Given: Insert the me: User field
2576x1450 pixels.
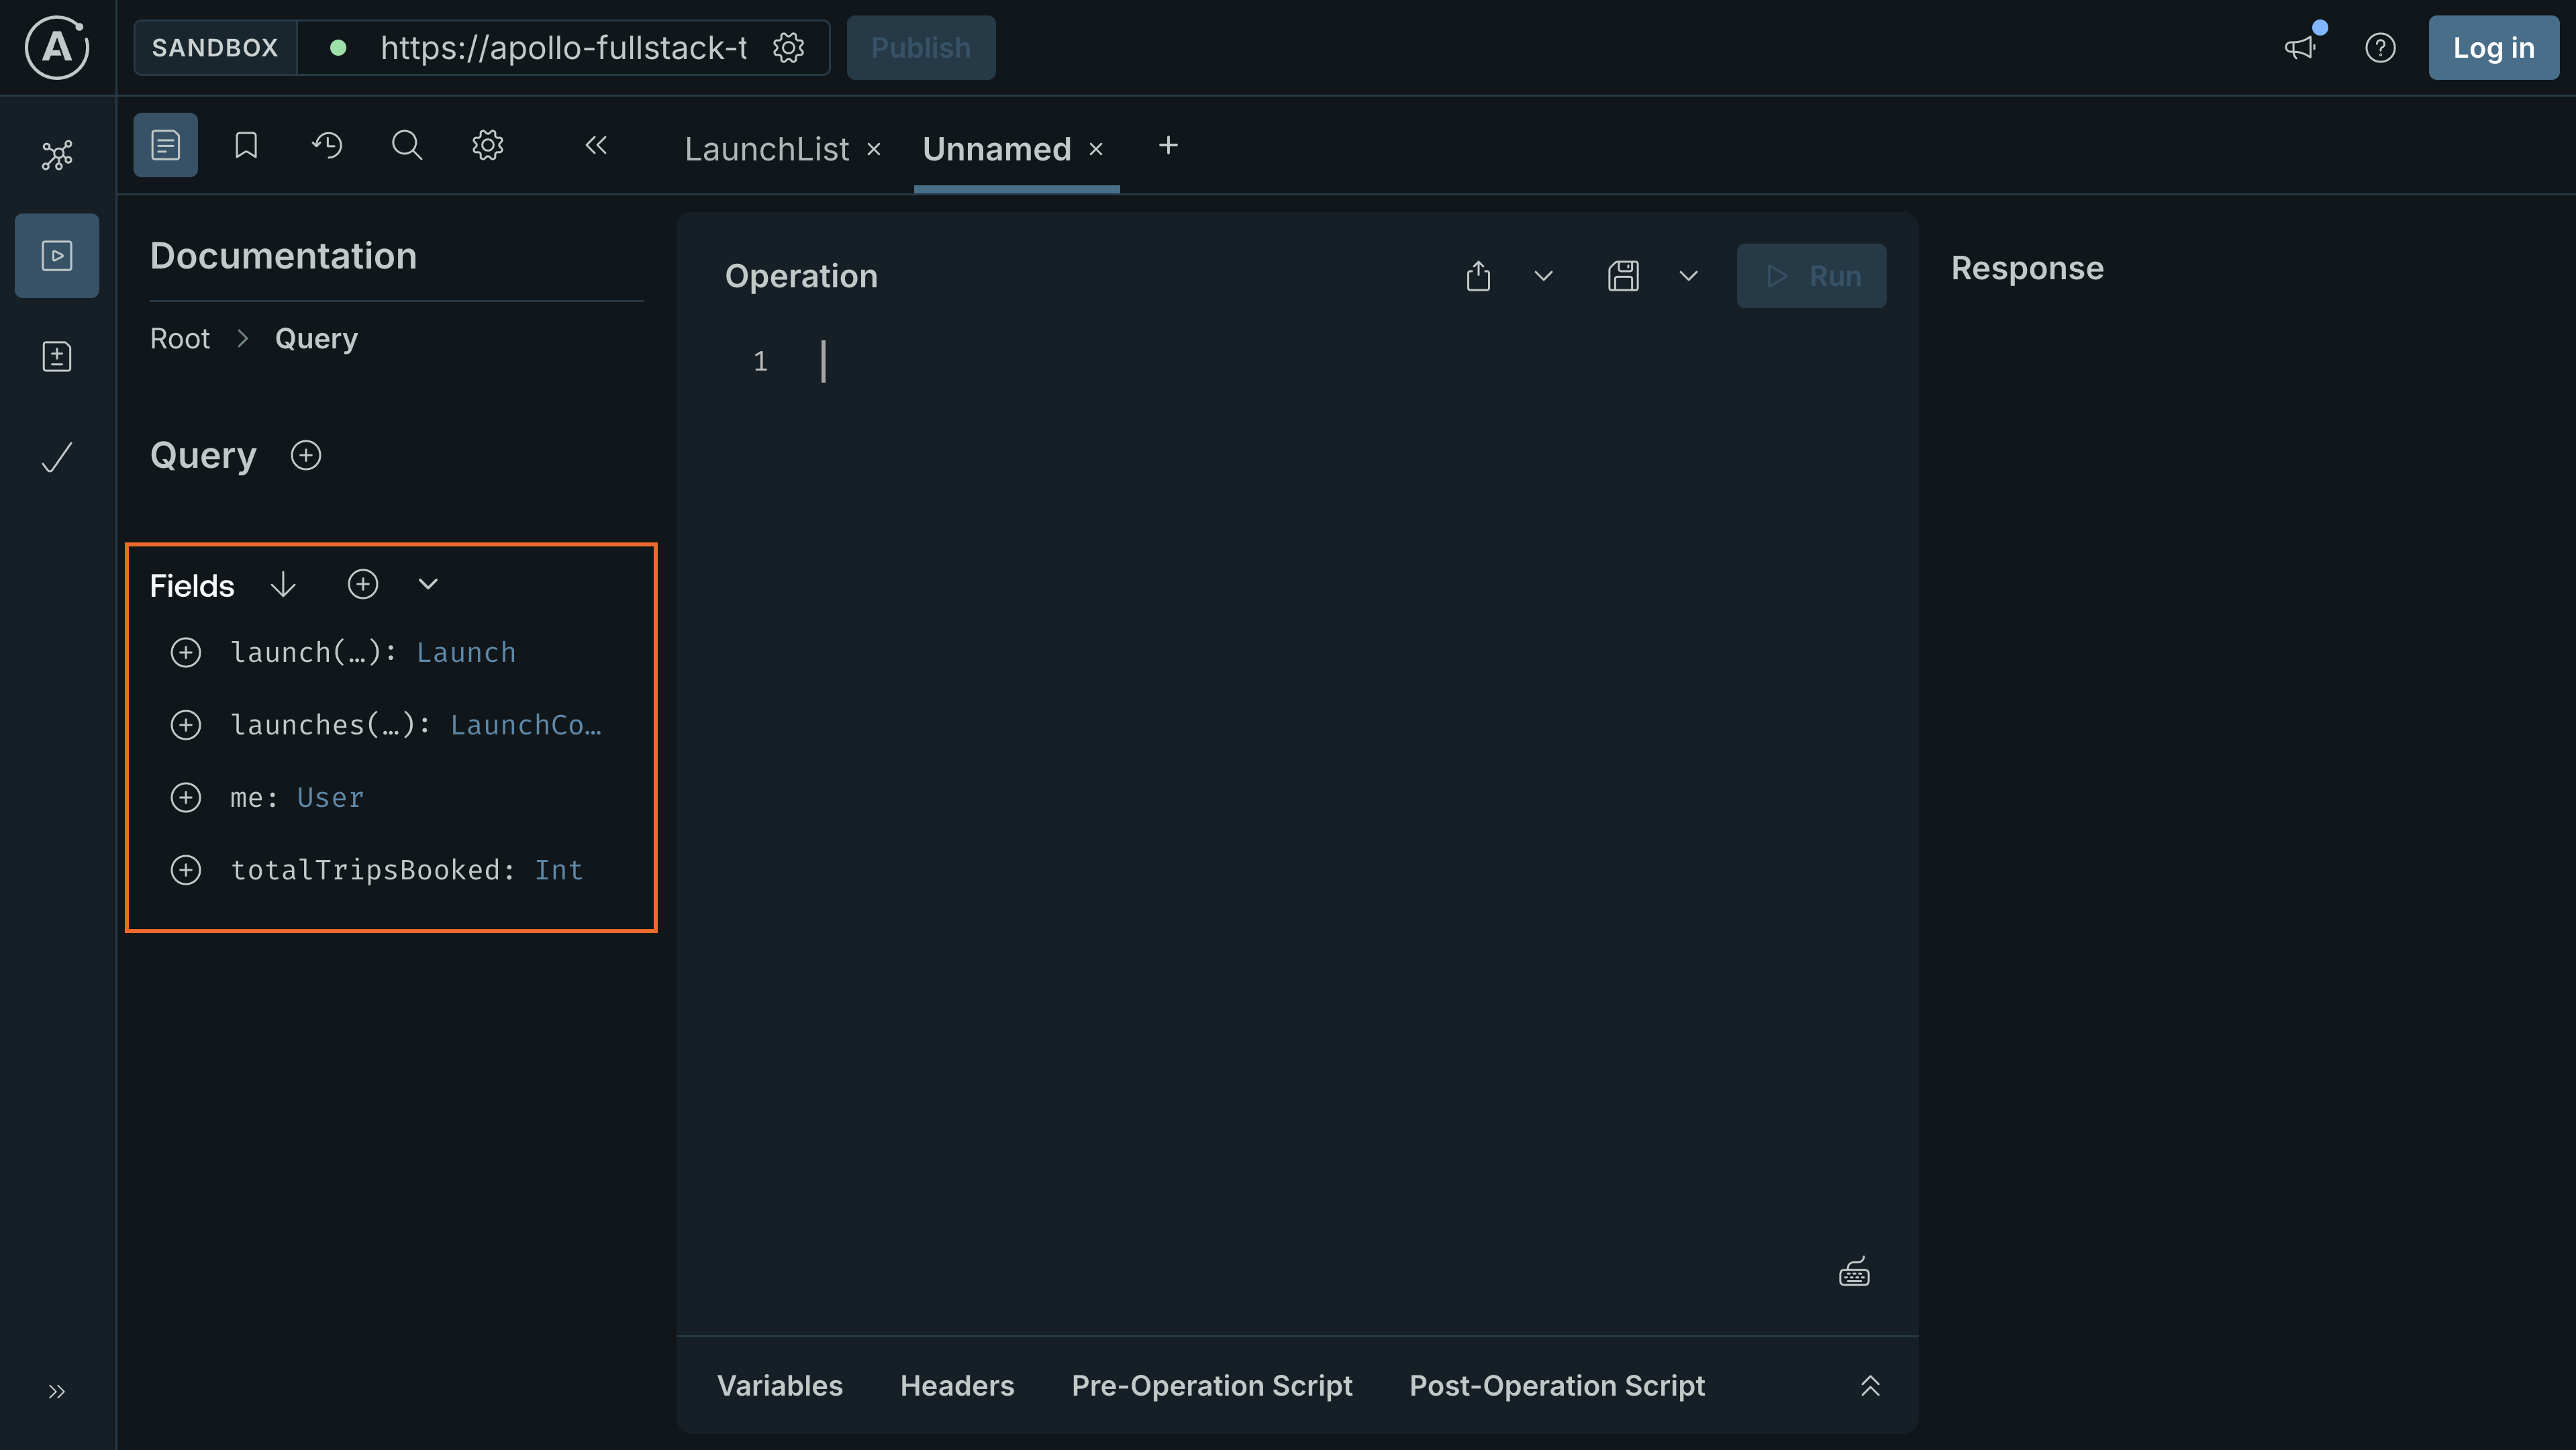Looking at the screenshot, I should coord(186,797).
